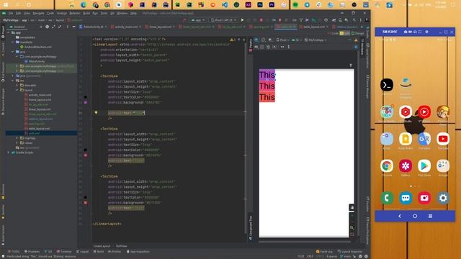Open Edge from the Windows taskbar

tap(84, 5)
